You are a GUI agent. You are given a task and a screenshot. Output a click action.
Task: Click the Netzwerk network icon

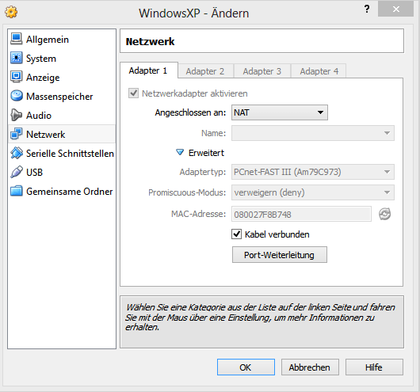tap(17, 134)
